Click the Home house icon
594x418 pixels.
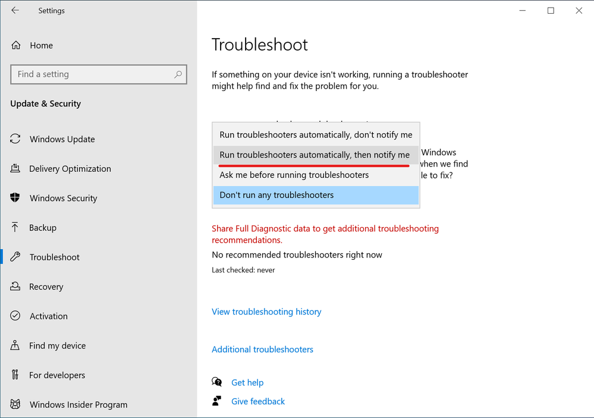[16, 45]
